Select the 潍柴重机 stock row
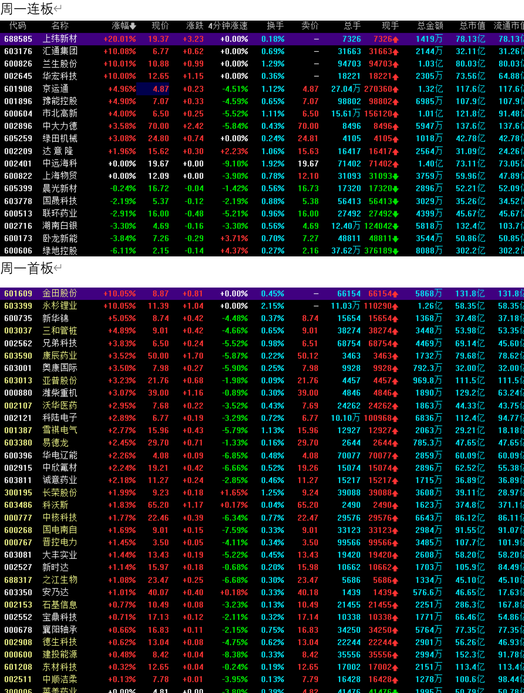Screen dimensions: 524x693 (60, 393)
